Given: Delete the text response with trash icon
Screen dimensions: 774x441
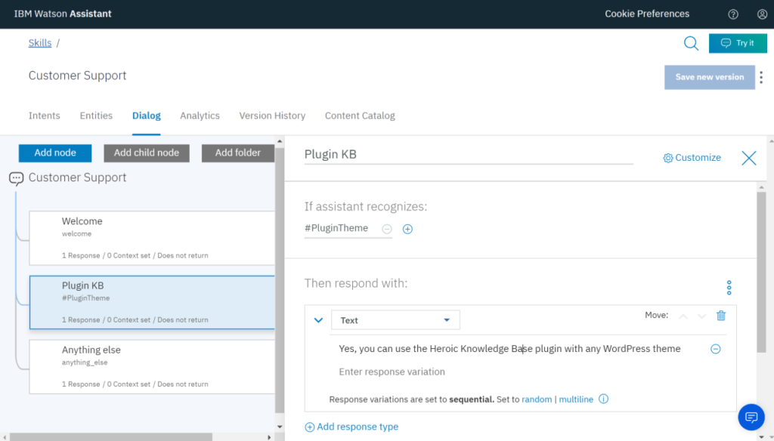Looking at the screenshot, I should 721,316.
